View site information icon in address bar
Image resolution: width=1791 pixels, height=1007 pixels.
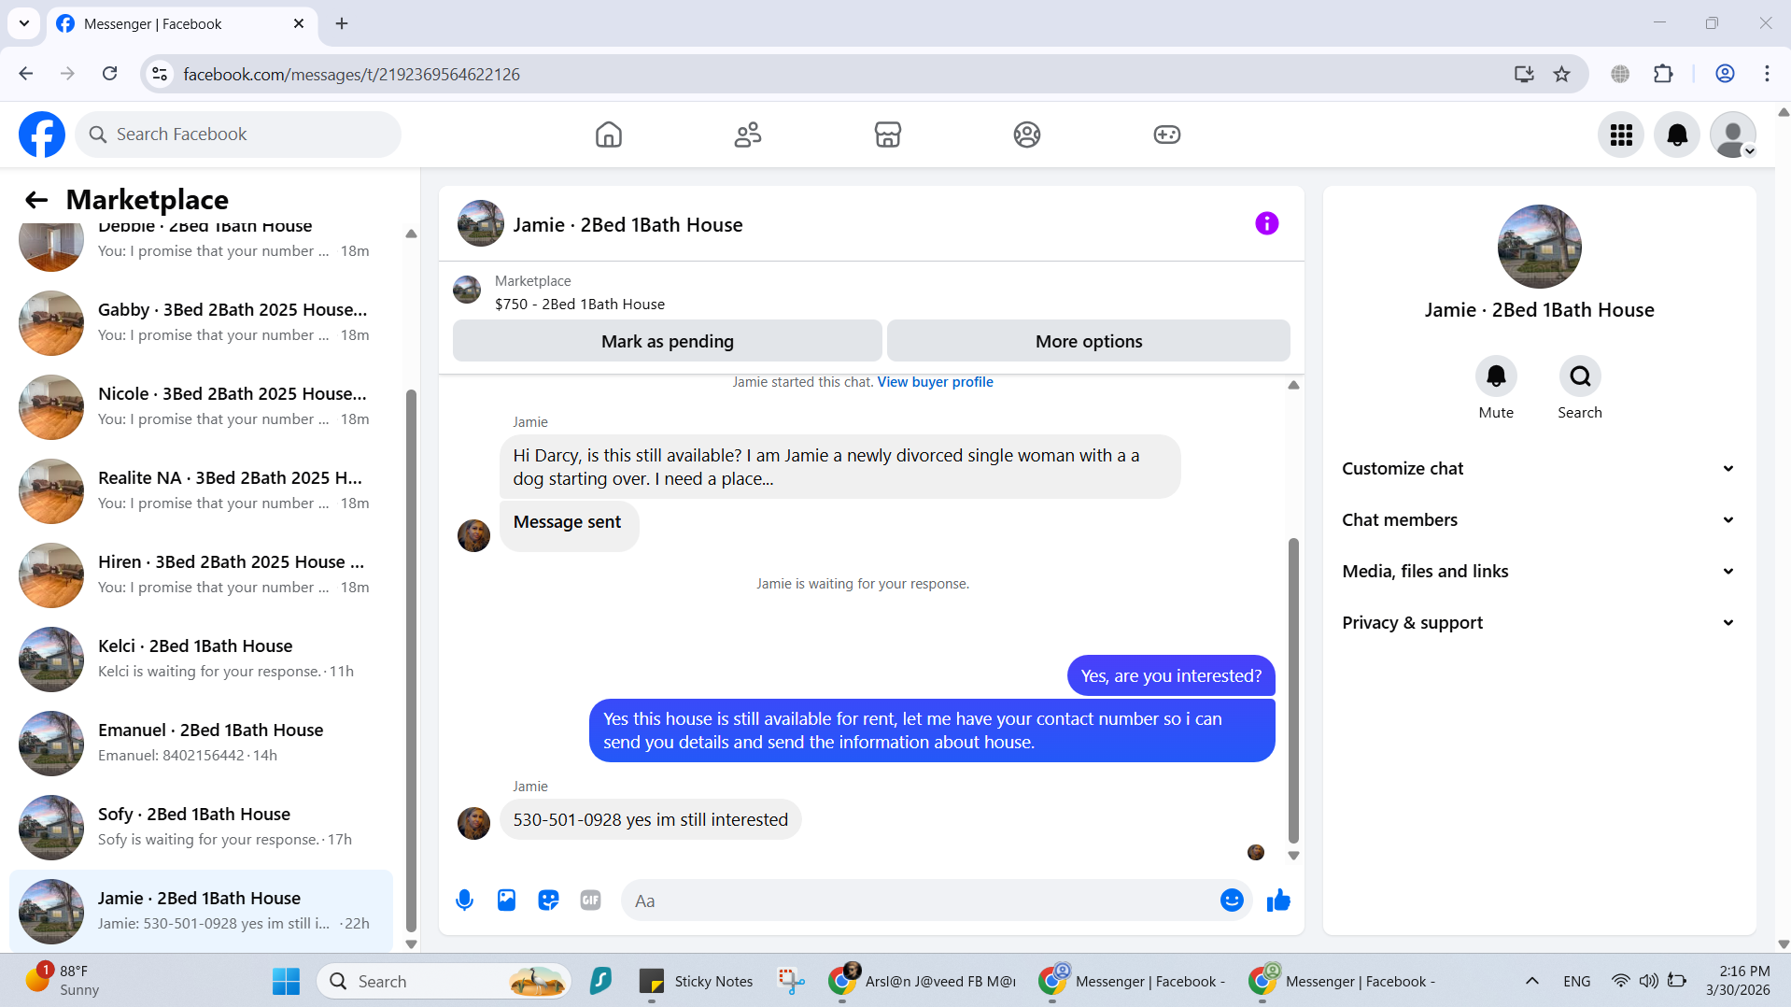click(x=160, y=74)
